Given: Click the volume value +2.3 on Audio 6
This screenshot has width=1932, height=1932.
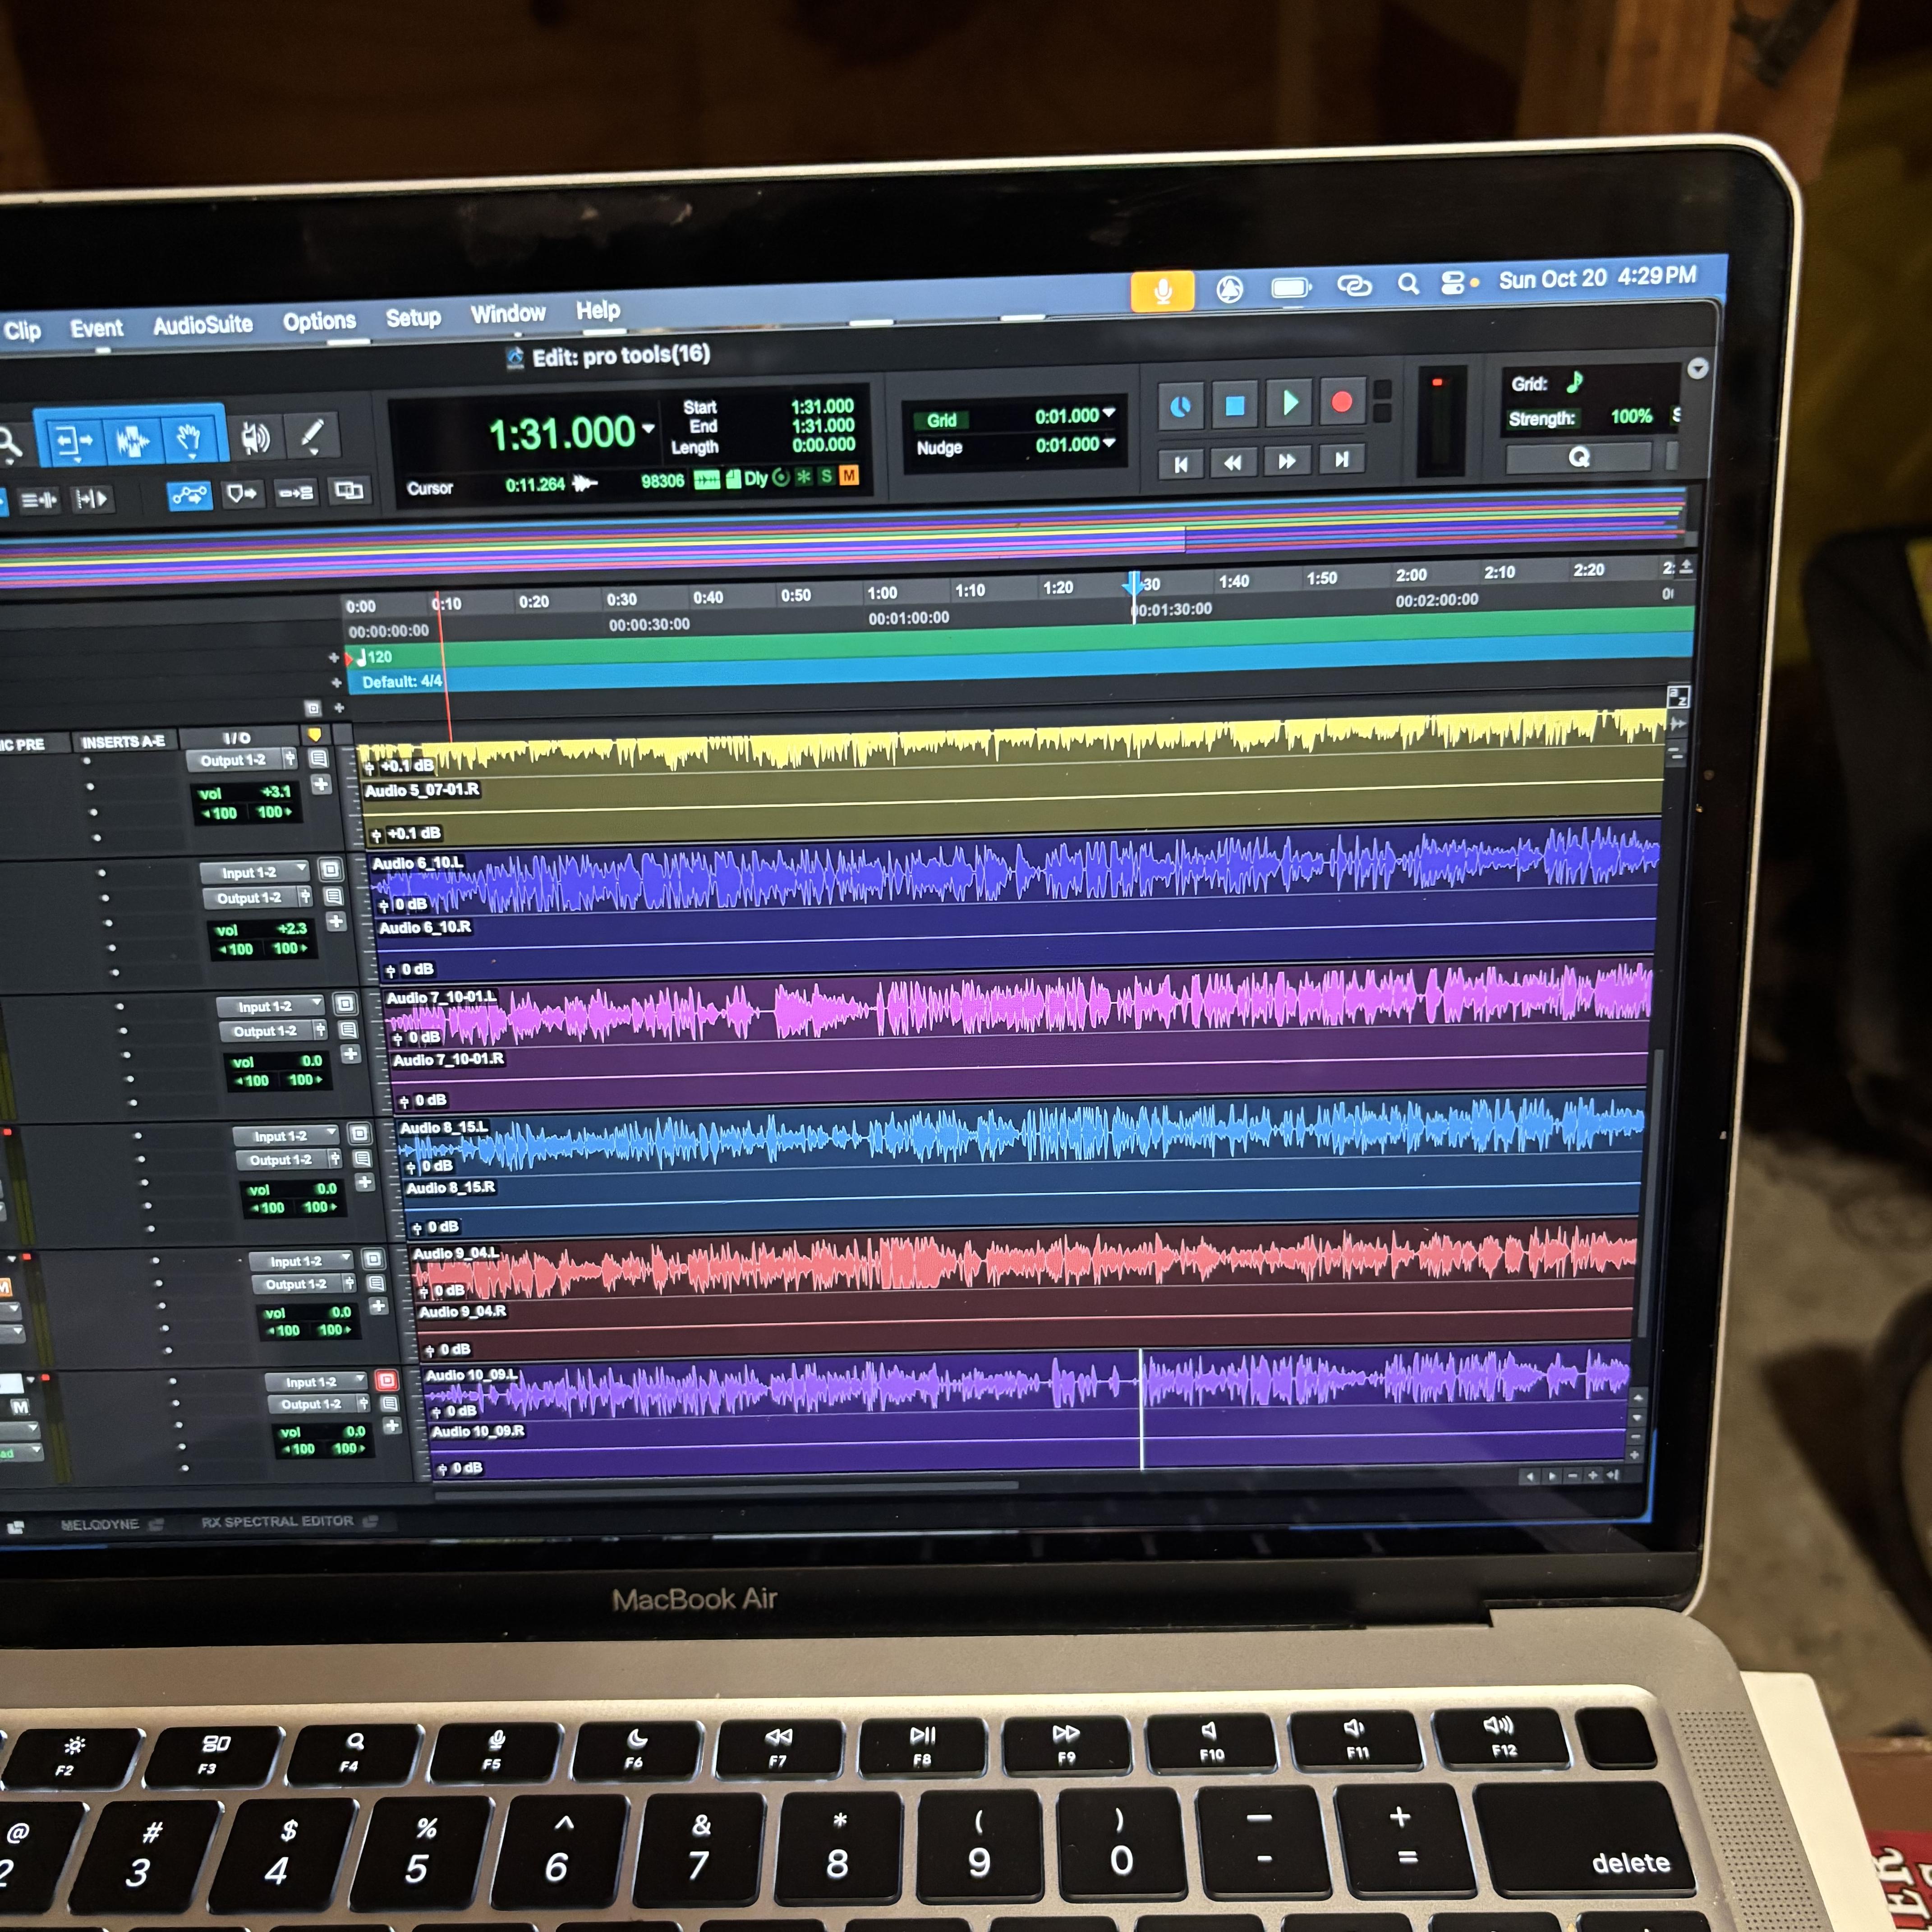Looking at the screenshot, I should click(291, 928).
